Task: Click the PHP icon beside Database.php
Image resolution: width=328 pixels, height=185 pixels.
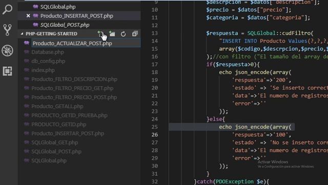Action: (x=27, y=52)
